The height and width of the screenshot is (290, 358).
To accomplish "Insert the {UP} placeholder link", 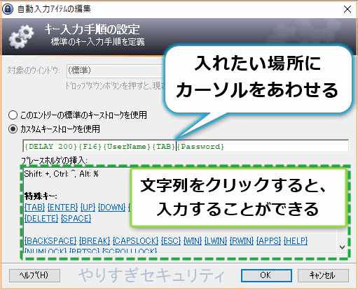I will pos(88,207).
